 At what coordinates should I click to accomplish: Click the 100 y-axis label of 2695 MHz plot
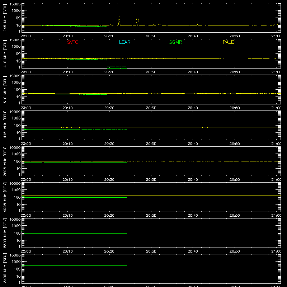[x=17, y=161]
